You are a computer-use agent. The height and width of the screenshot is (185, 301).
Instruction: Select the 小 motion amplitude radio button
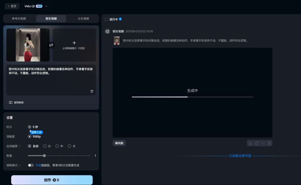click(x=45, y=146)
